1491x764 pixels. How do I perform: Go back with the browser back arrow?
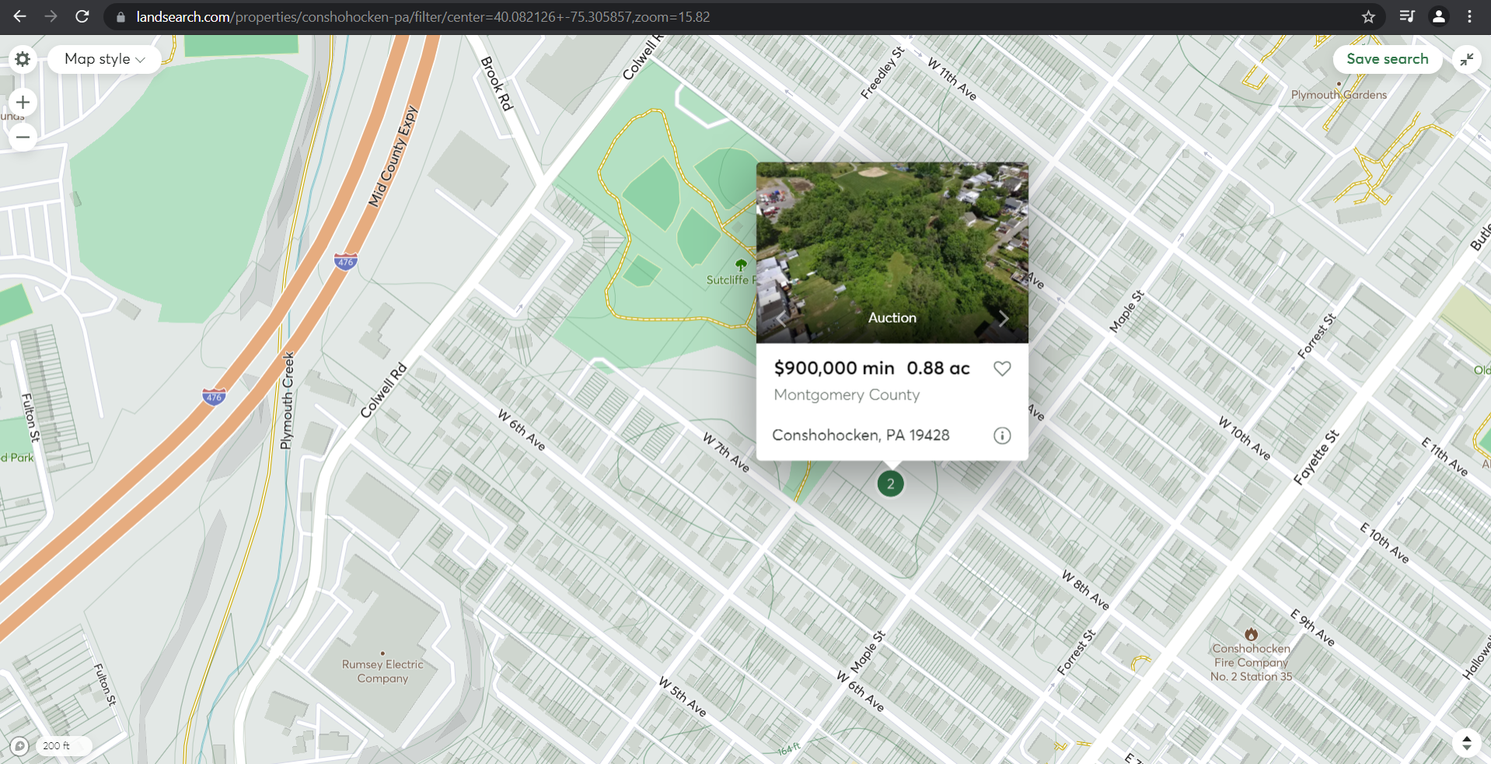19,16
